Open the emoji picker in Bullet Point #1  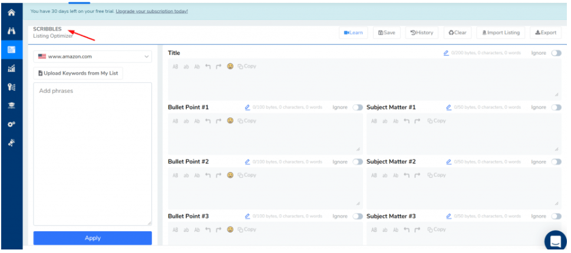pos(230,121)
